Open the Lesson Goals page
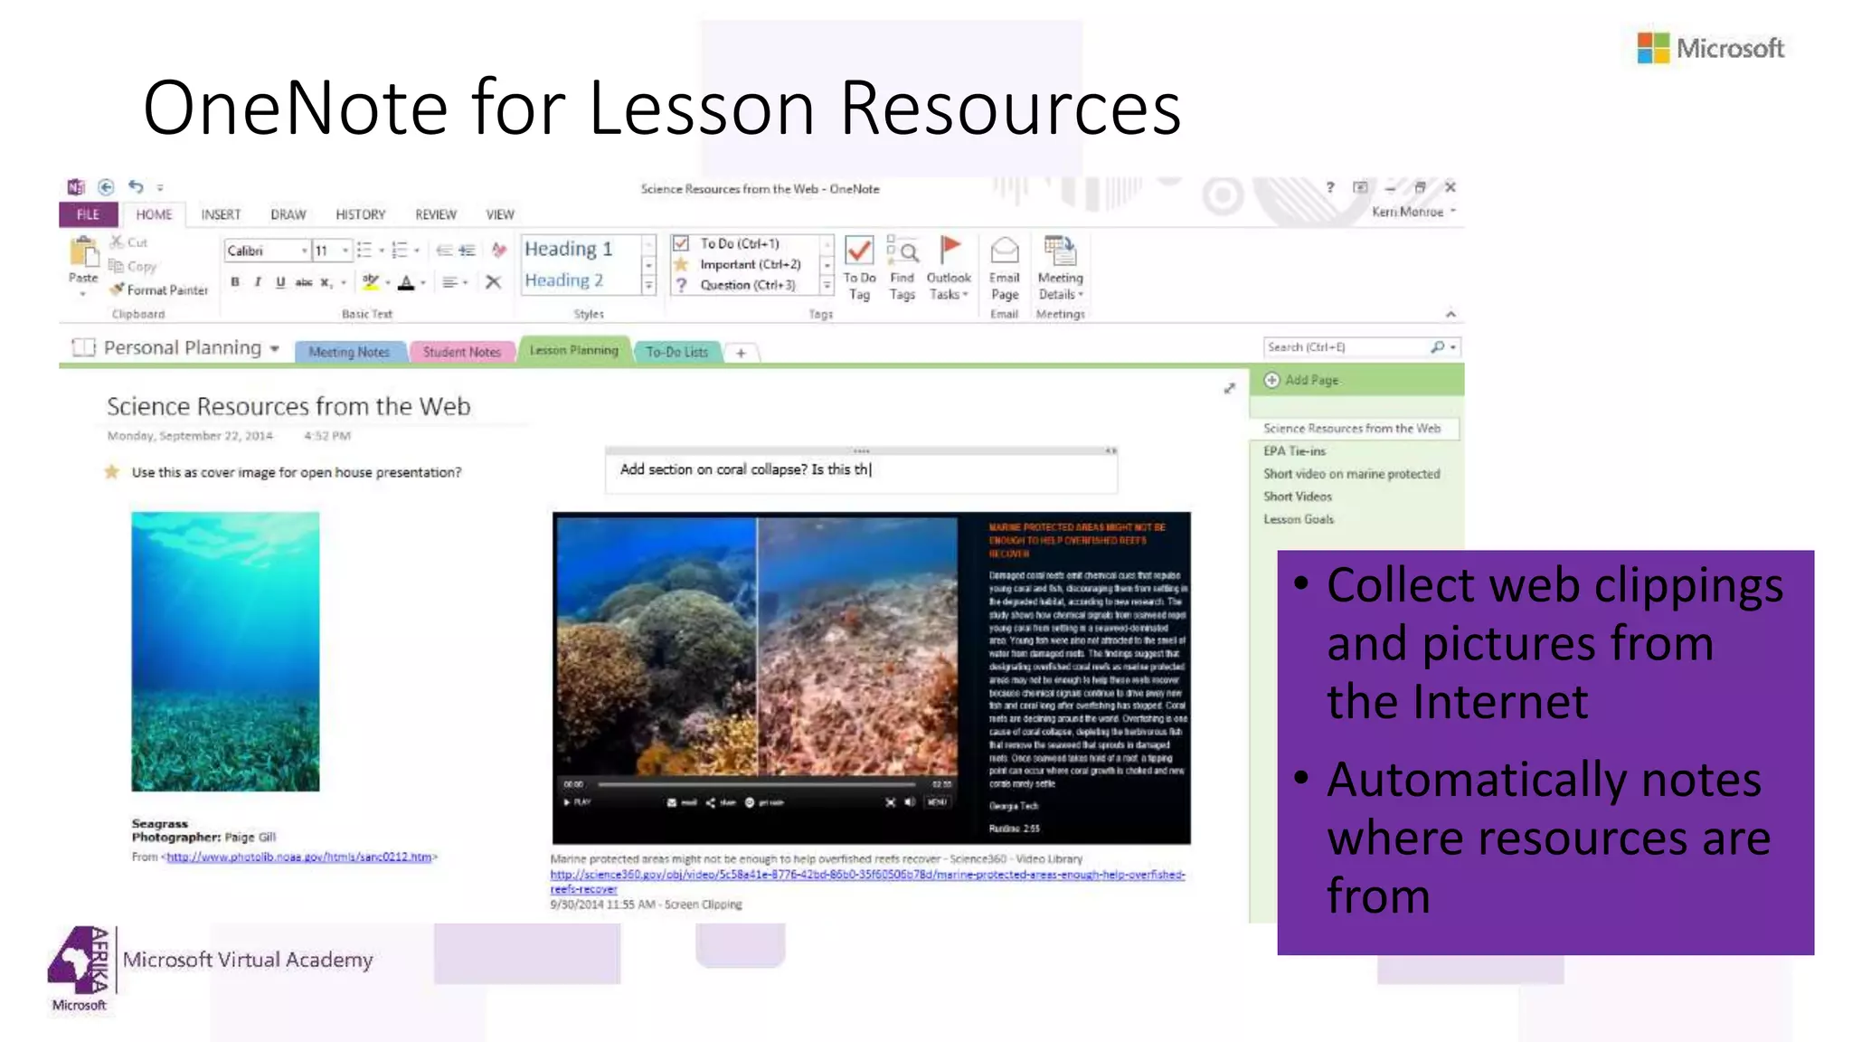 pyautogui.click(x=1299, y=519)
